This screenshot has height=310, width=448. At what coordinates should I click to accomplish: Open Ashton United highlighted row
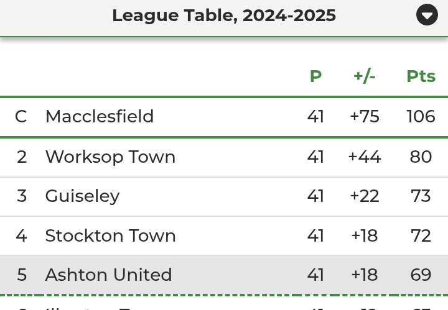[224, 275]
